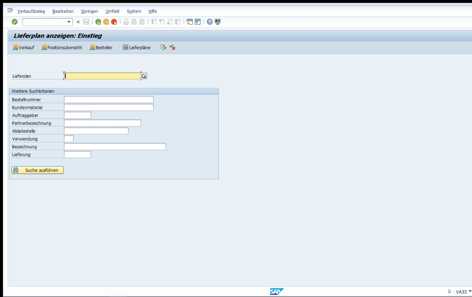
Task: Click the green Enter checkmark icon
Action: tap(15, 22)
